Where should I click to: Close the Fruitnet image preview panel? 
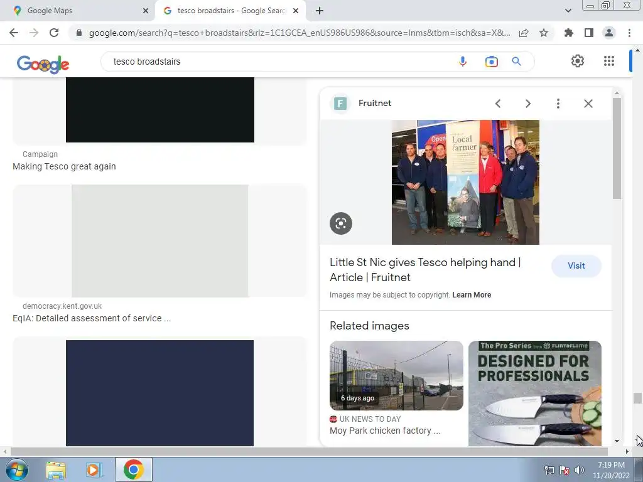pyautogui.click(x=588, y=104)
